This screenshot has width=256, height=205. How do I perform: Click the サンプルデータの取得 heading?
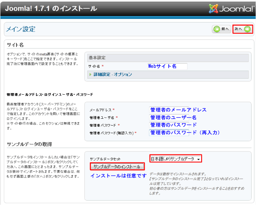click(x=29, y=144)
